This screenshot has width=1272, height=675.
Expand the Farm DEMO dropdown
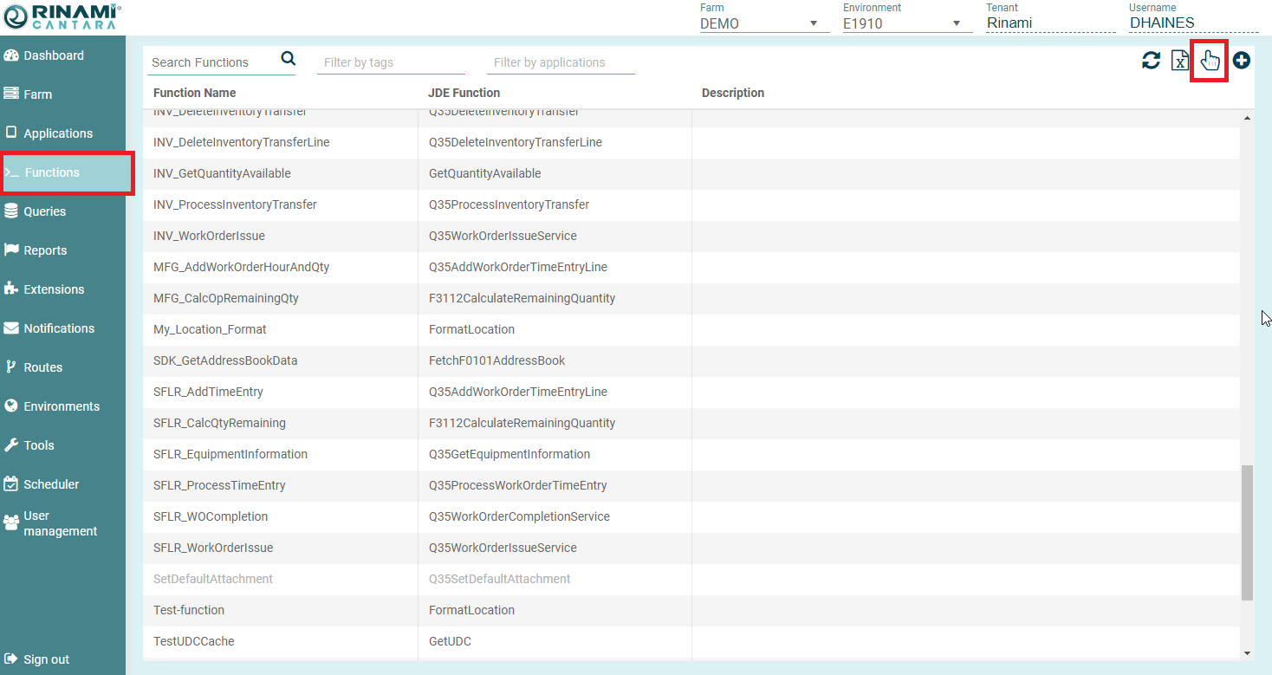[759, 23]
